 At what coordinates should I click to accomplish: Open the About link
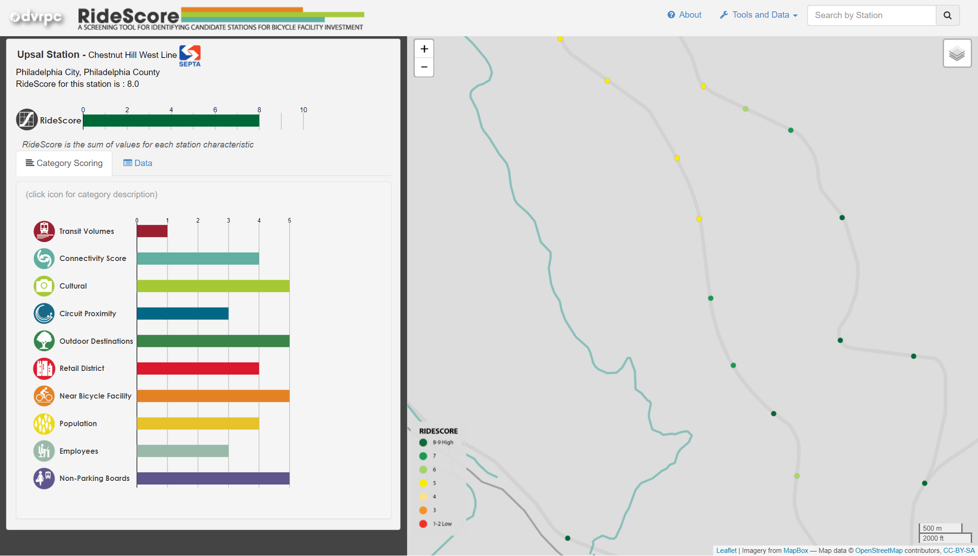tap(684, 15)
